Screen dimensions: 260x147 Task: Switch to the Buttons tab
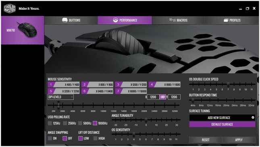71,20
